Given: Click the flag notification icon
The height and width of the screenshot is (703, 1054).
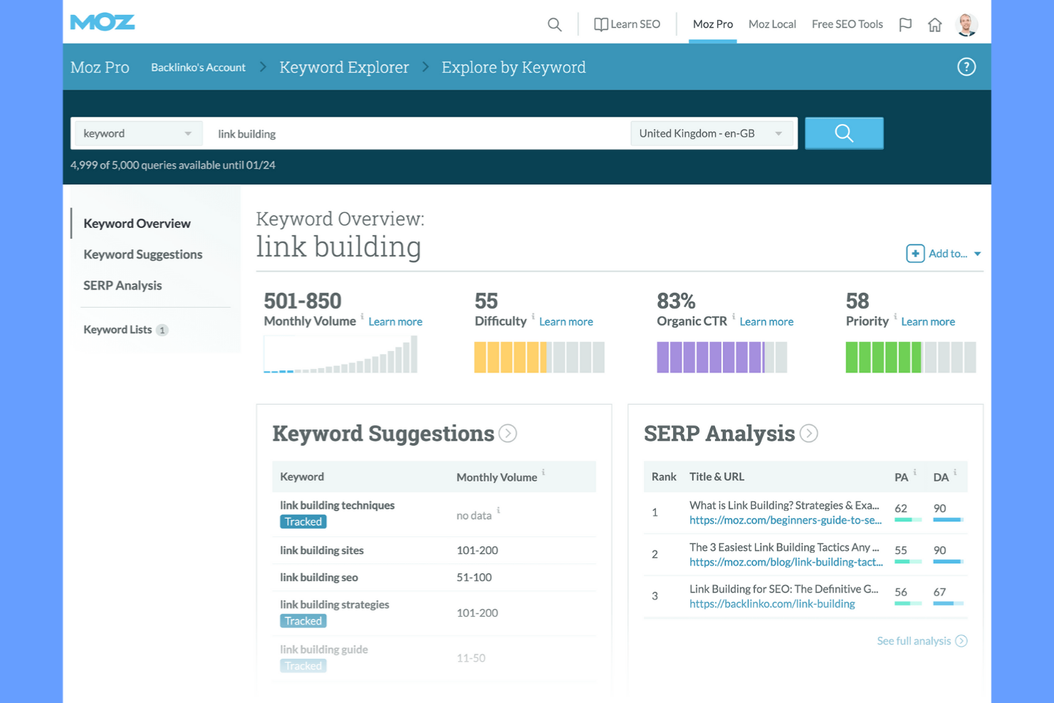Looking at the screenshot, I should click(x=905, y=24).
